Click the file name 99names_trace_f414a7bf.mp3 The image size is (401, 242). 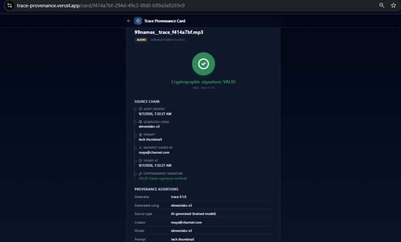pyautogui.click(x=169, y=32)
